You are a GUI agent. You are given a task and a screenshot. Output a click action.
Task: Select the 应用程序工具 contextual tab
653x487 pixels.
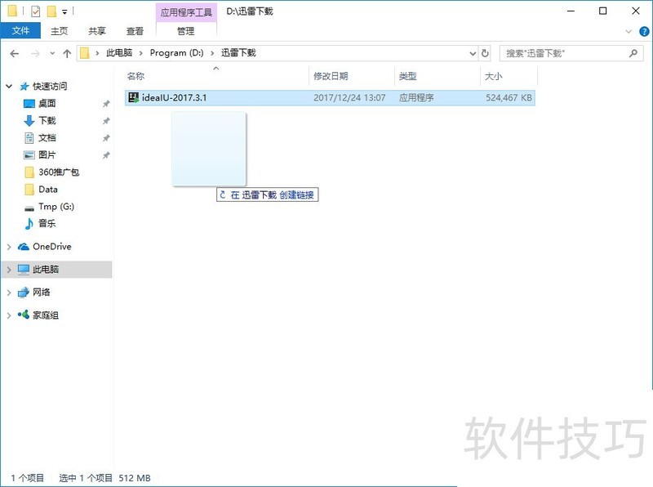click(186, 12)
